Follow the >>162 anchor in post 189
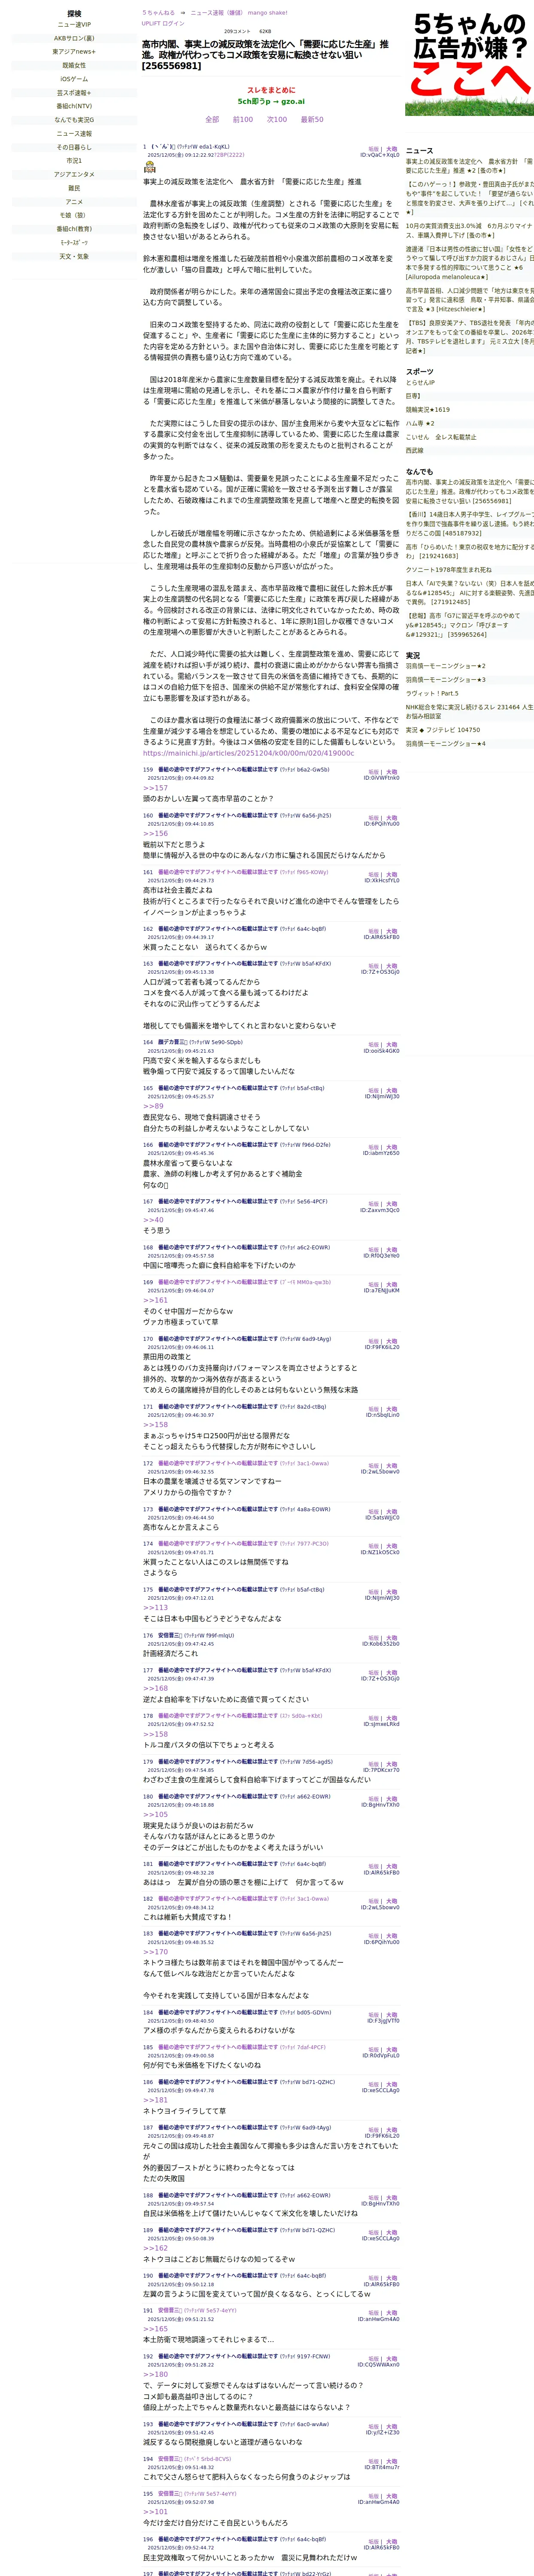 155,2248
